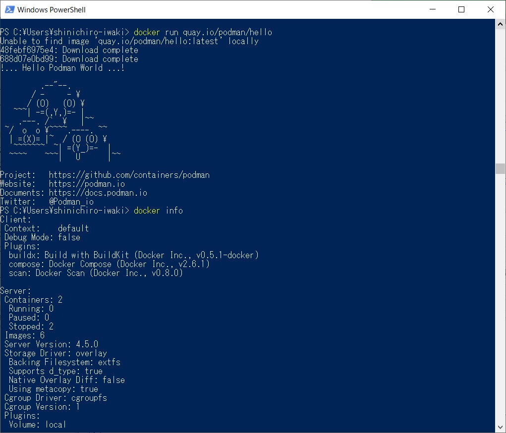506x433 pixels.
Task: Click the scrollbar down arrow
Action: [500, 427]
